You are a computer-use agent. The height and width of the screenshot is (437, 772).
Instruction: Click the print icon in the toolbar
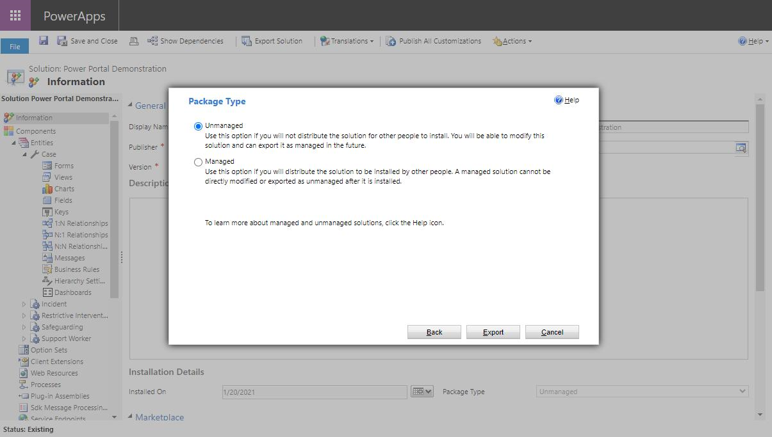(x=134, y=41)
